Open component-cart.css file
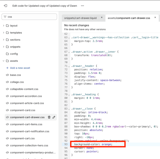Viewport: 160px width, 159px height. 22,138
